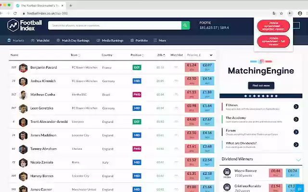Click Wayne Rooney media icon

[x=227, y=172]
